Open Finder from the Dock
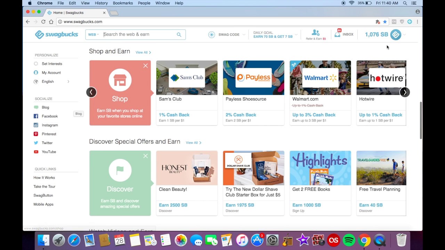This screenshot has height=250, width=445. pos(43,240)
